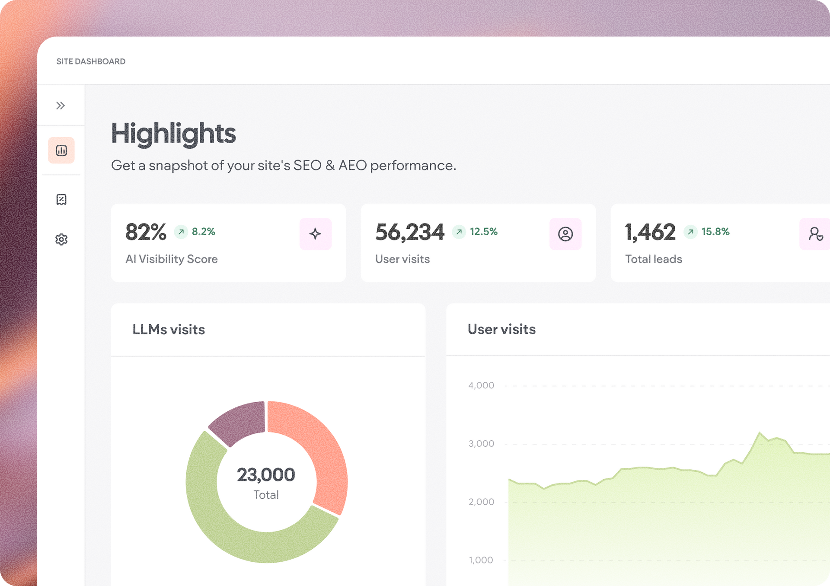Screen dimensions: 830x586
Task: Open the dashboard chart icon in sidebar
Action: pos(61,151)
